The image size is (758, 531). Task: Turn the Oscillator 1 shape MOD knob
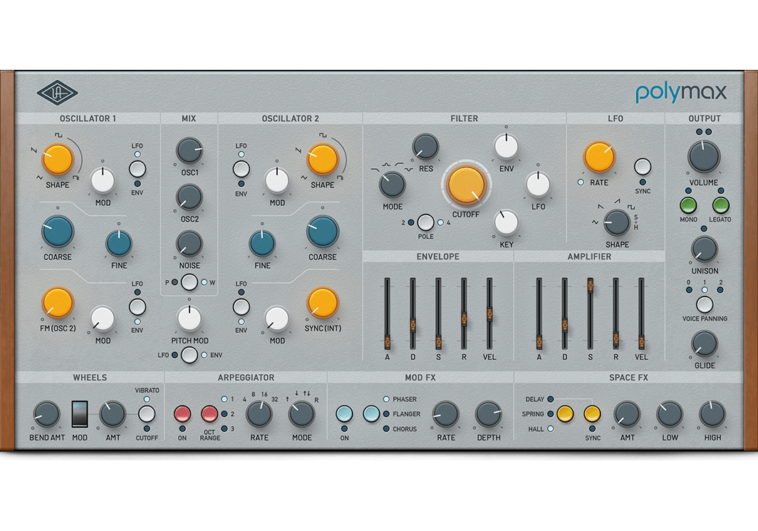103,180
